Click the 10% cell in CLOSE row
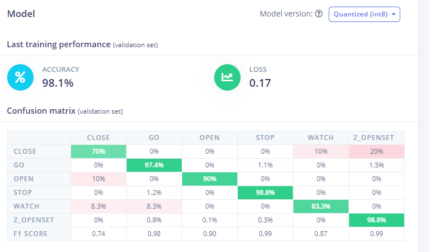The height and width of the screenshot is (252, 430). point(321,152)
